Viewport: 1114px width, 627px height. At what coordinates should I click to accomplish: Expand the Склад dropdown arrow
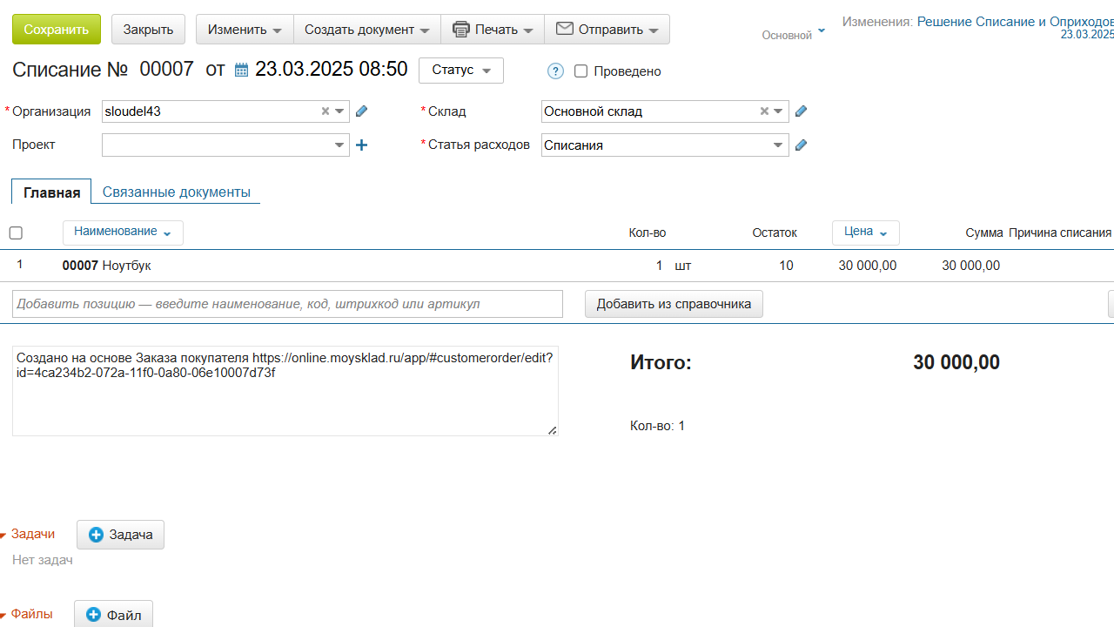pyautogui.click(x=779, y=111)
